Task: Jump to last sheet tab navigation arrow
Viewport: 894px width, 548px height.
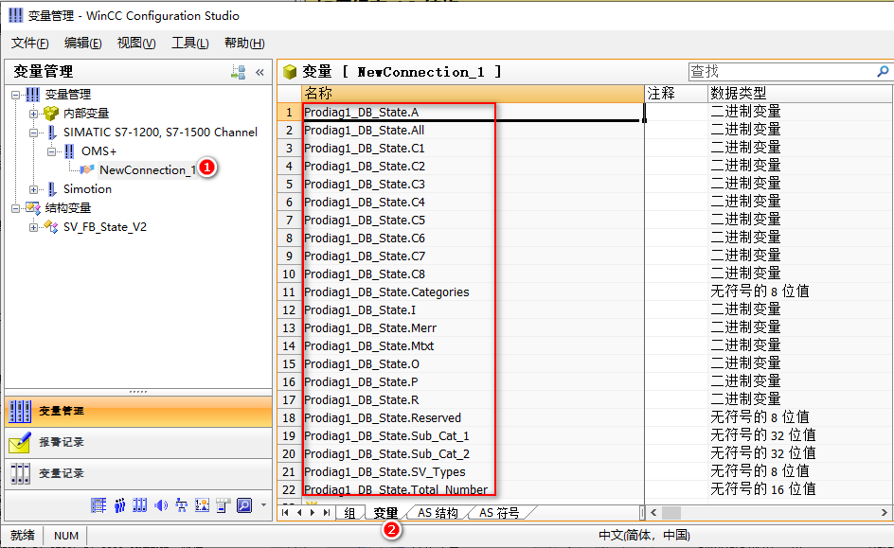Action: click(327, 513)
